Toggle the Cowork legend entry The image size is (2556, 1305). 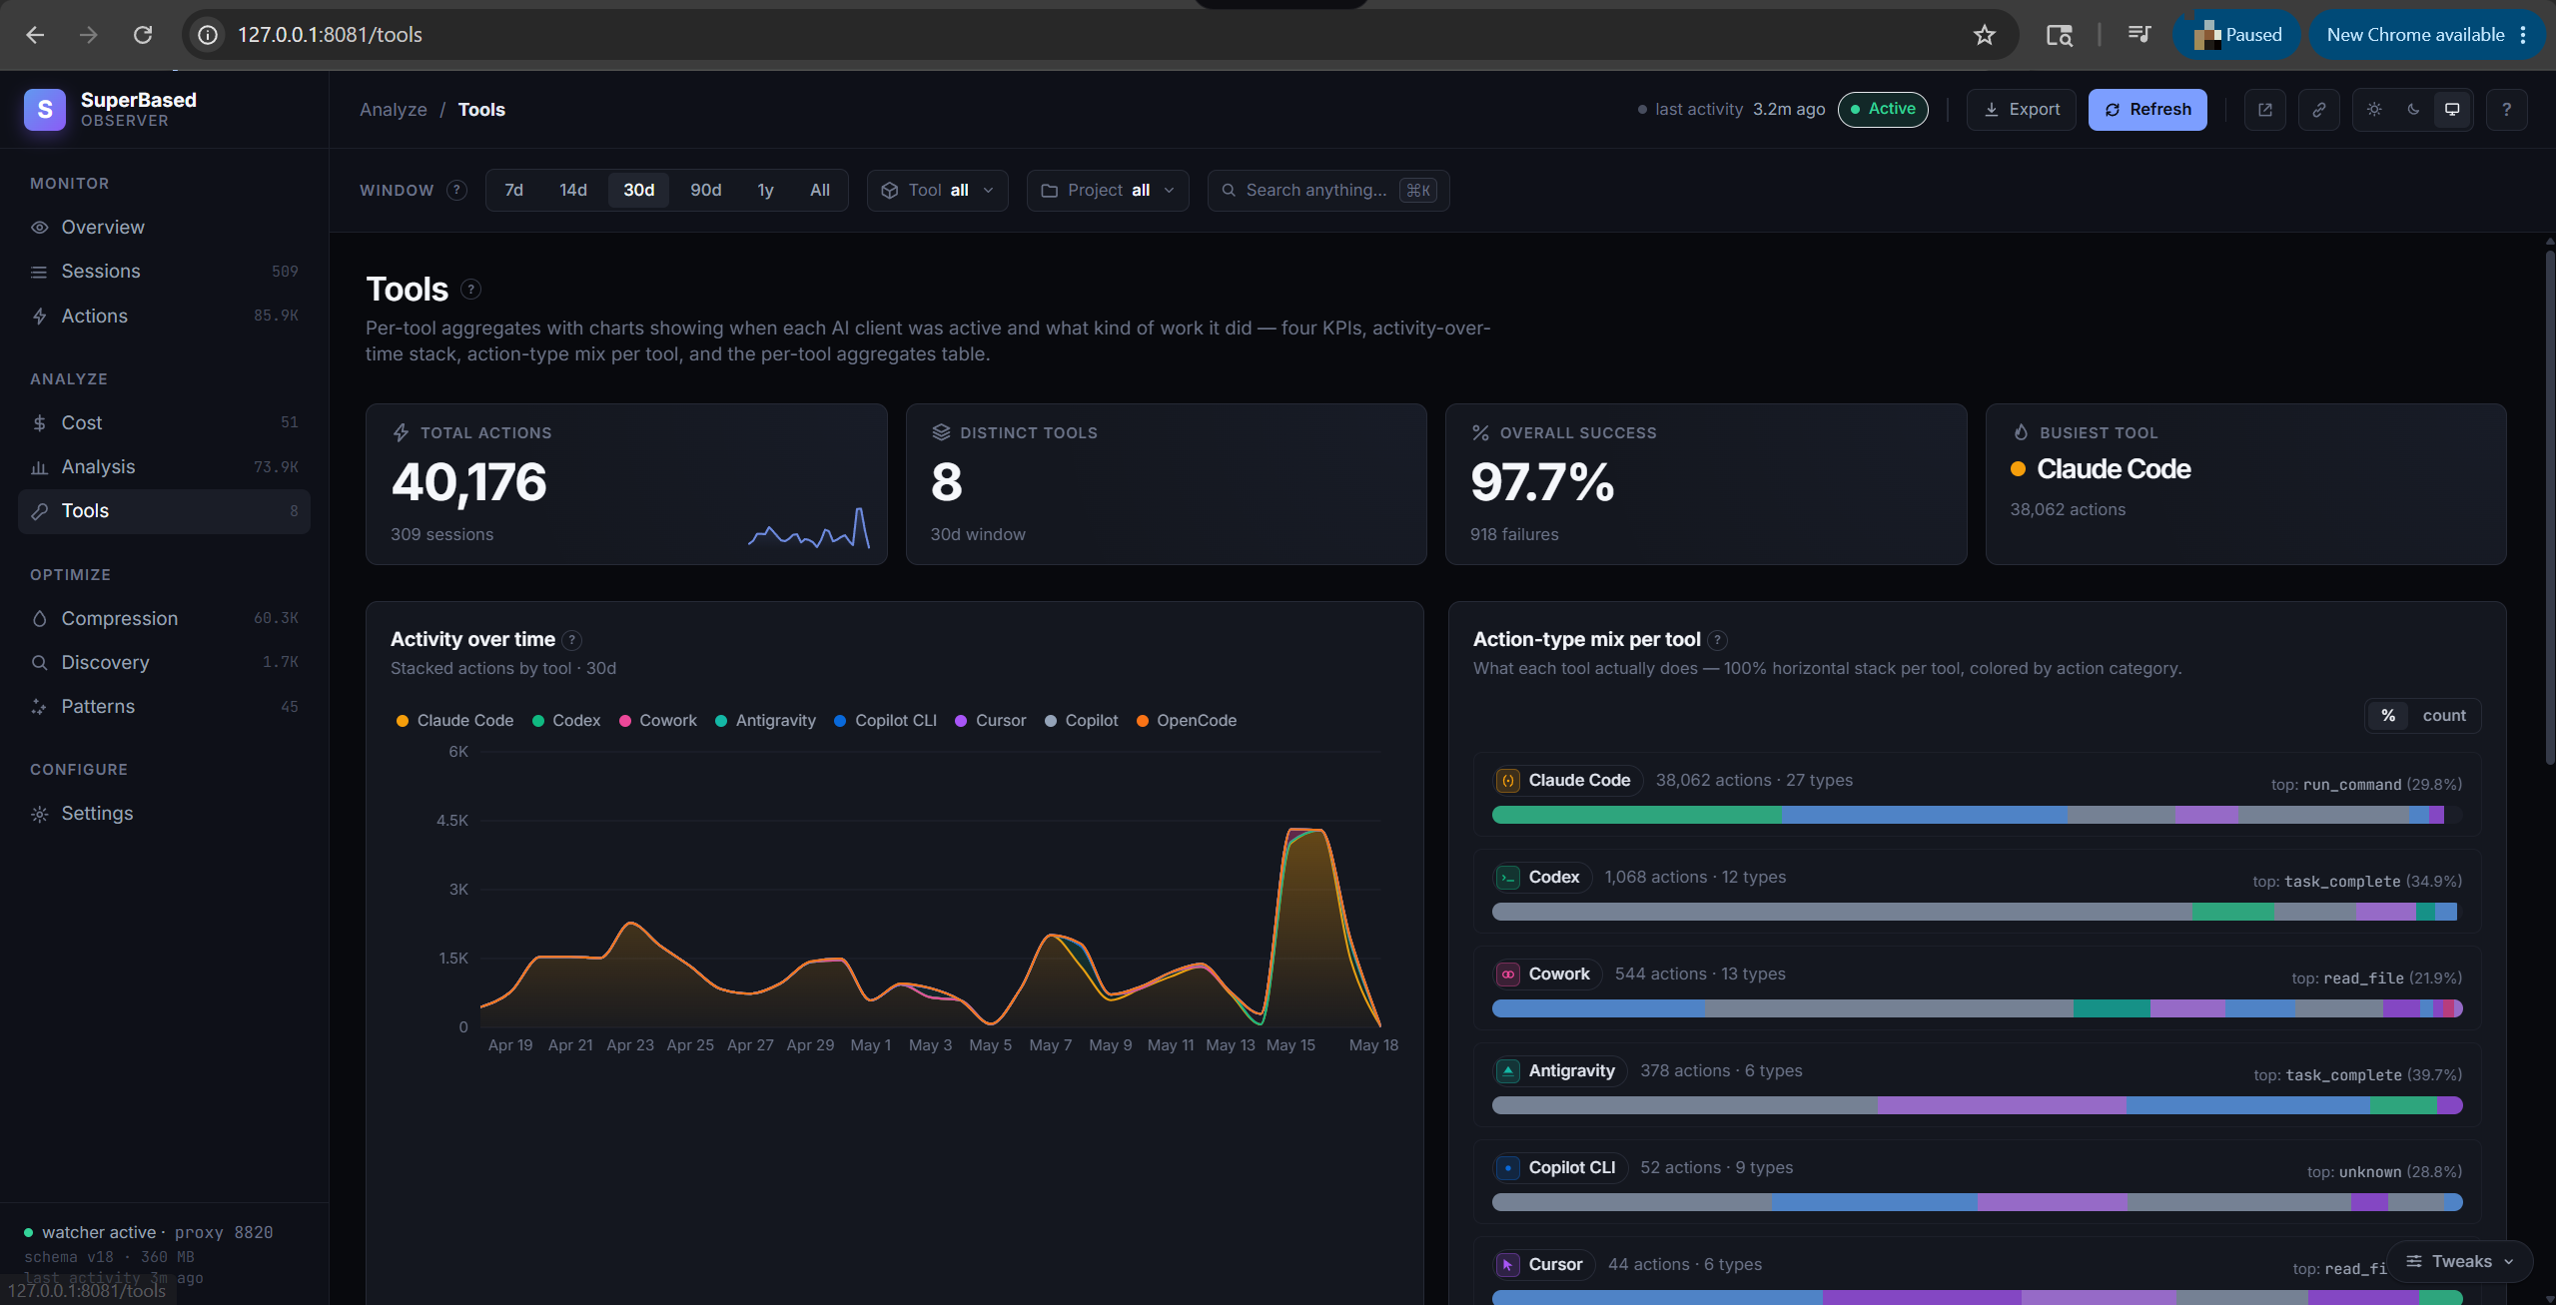pyautogui.click(x=657, y=721)
